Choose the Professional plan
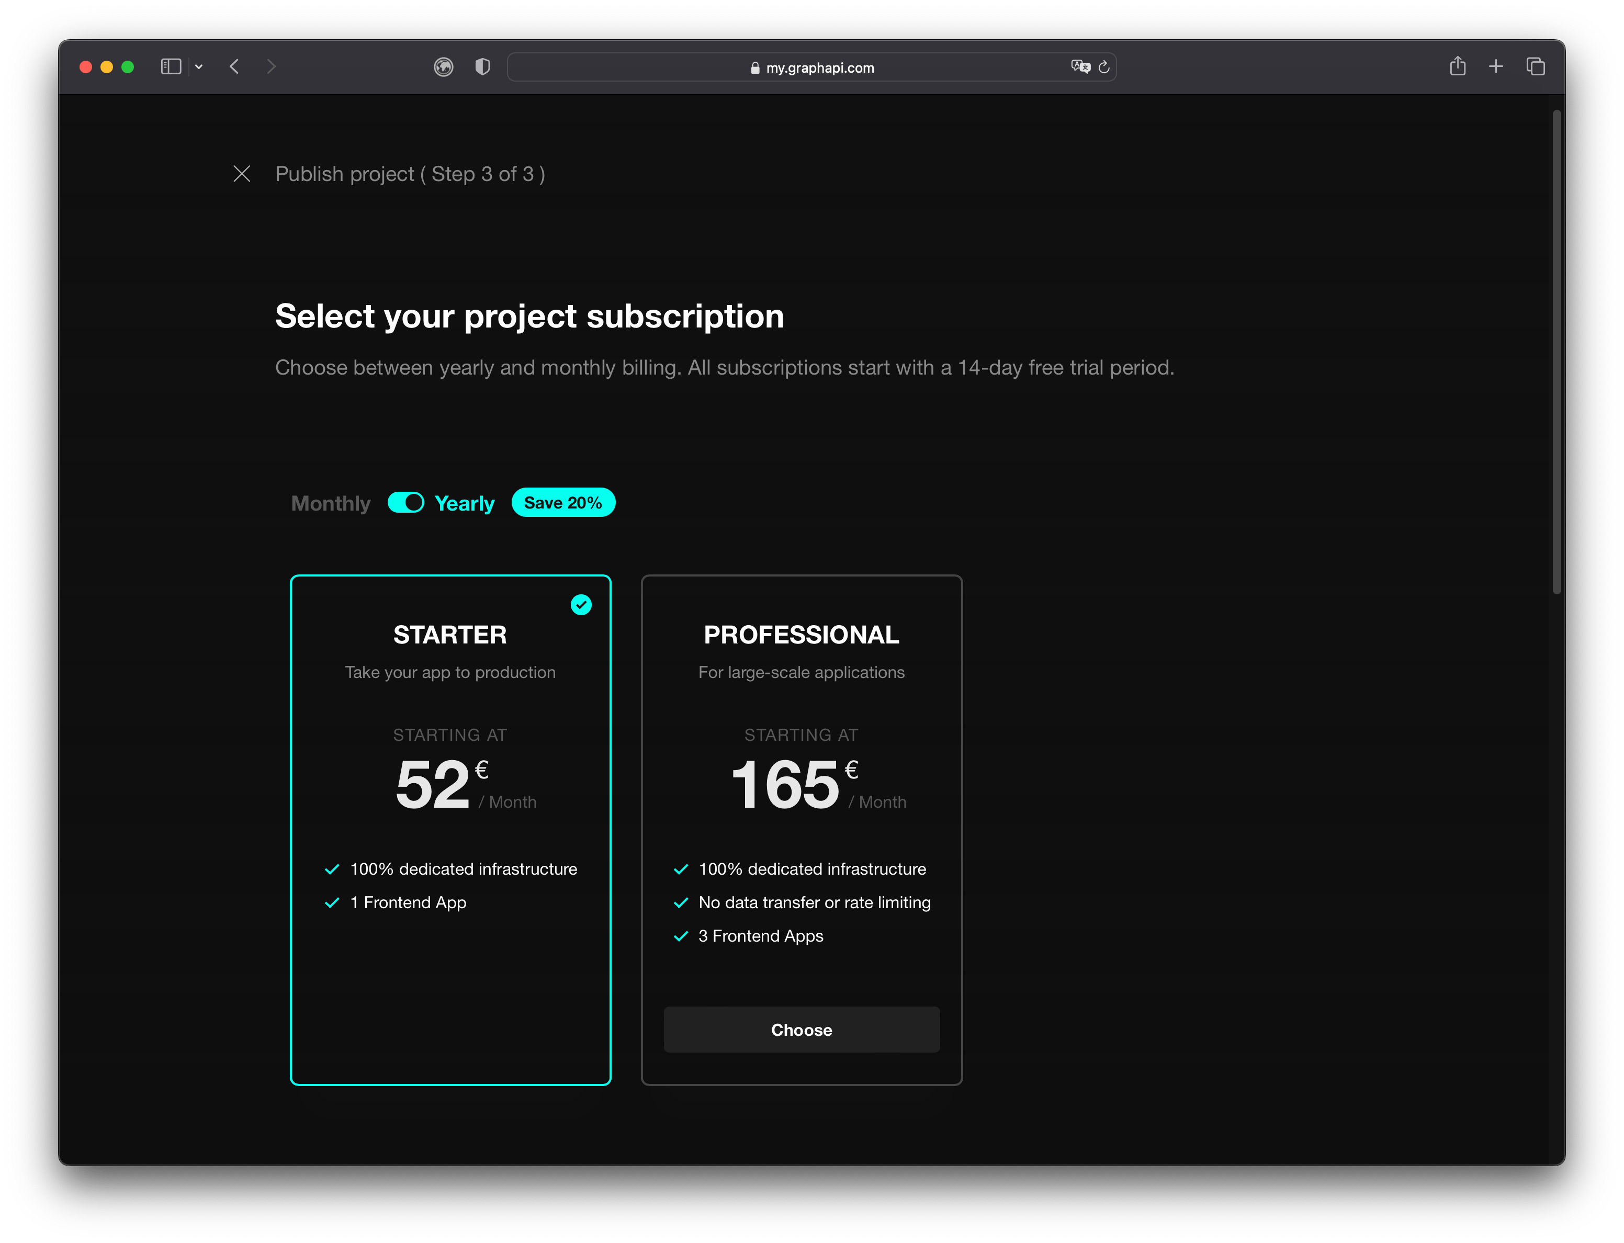1624x1243 pixels. pyautogui.click(x=802, y=1030)
